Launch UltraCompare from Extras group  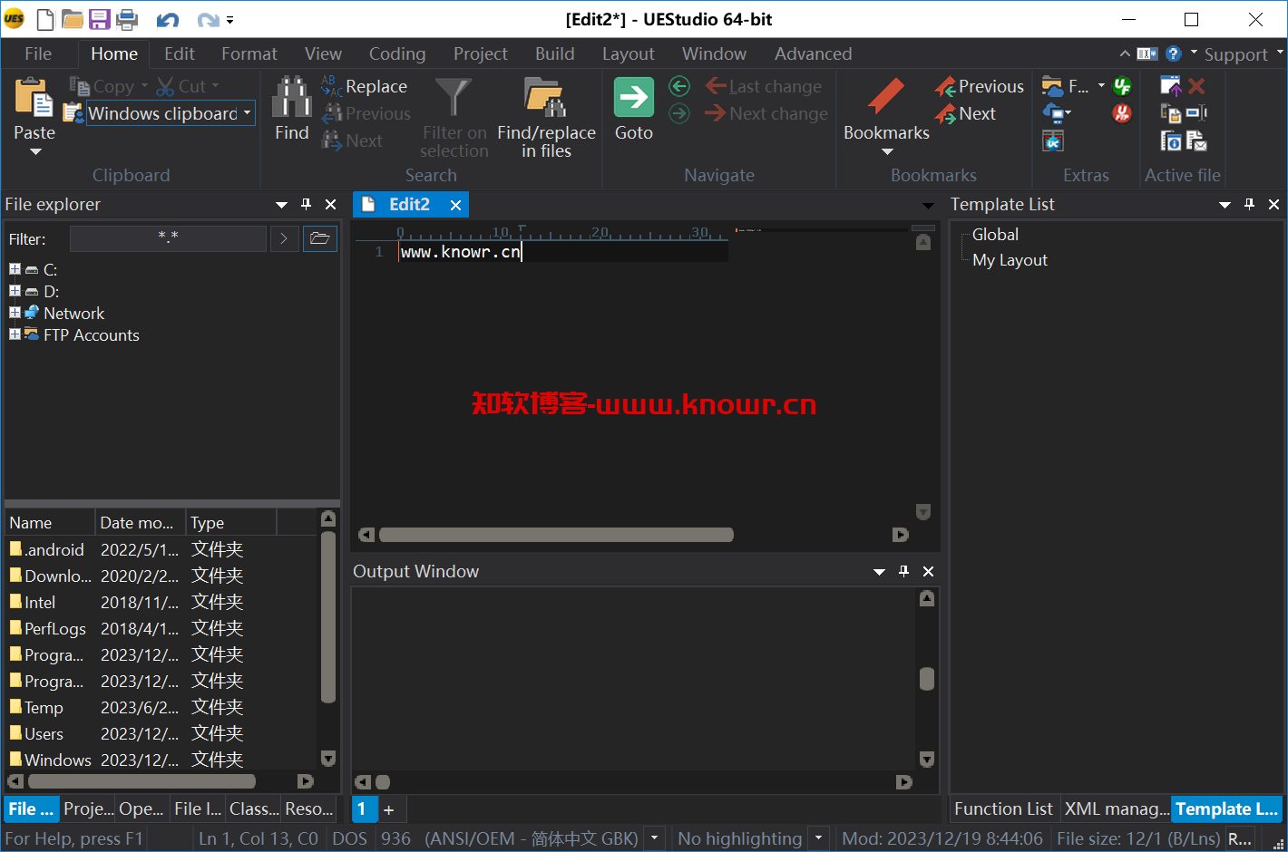[1052, 140]
